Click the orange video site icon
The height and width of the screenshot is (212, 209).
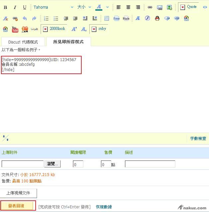(x=25, y=29)
